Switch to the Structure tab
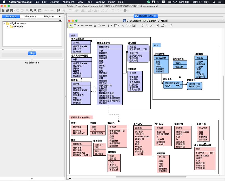This screenshot has height=181, width=225. click(x=11, y=17)
